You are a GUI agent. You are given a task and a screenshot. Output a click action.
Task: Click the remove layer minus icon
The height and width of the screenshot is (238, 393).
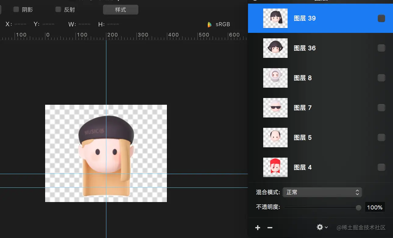(270, 228)
